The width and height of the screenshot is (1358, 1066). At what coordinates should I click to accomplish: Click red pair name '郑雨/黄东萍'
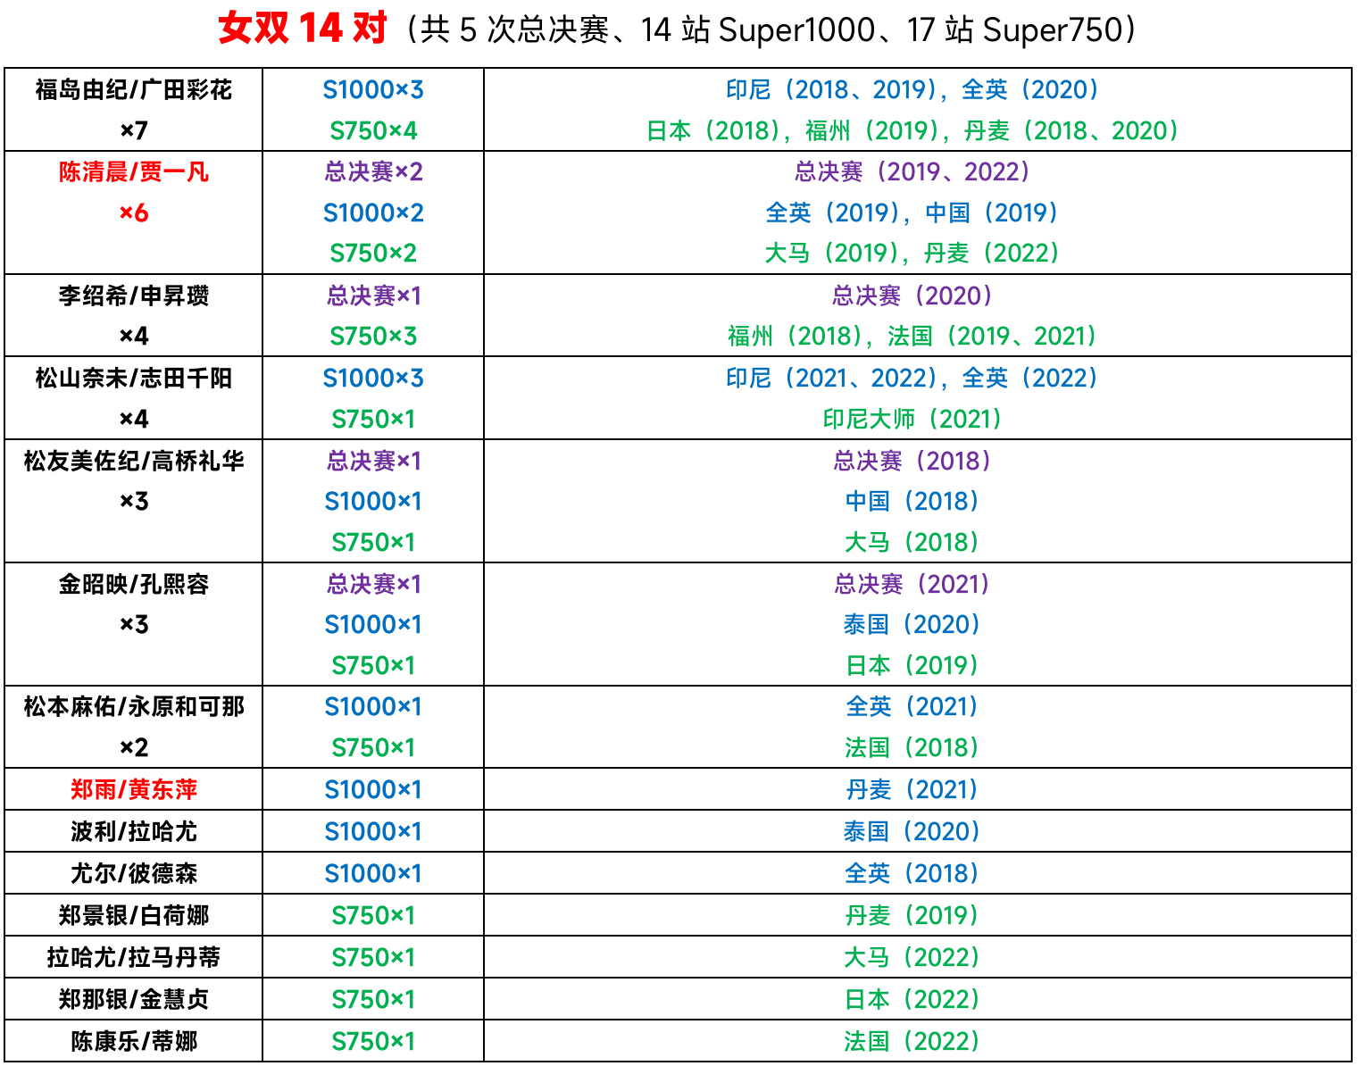coord(134,789)
